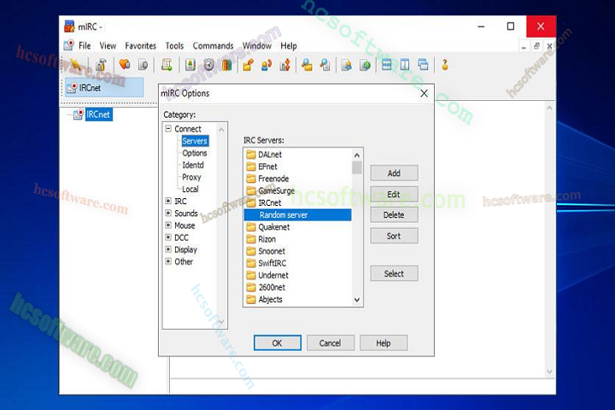
Task: Select IRCnet in the left treebar
Action: tap(98, 114)
